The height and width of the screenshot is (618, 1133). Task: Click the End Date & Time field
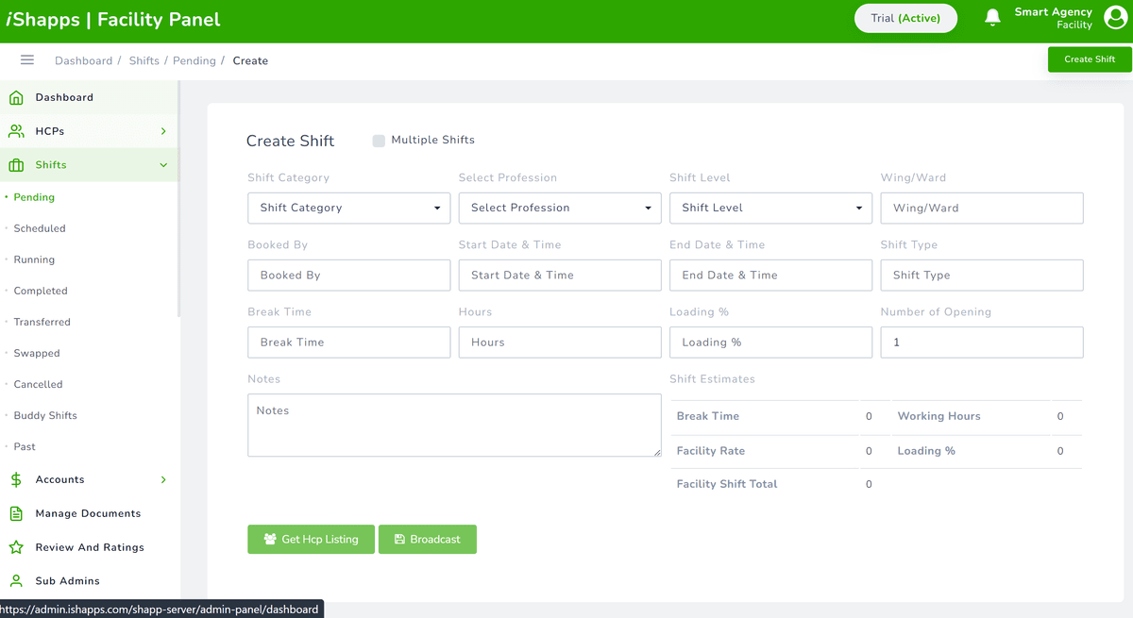pos(770,275)
